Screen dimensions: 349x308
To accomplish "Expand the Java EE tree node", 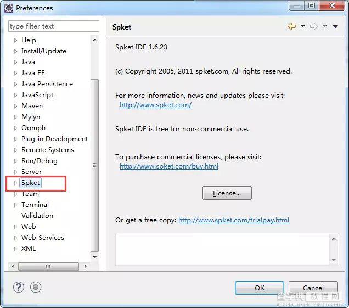I will tap(15, 73).
